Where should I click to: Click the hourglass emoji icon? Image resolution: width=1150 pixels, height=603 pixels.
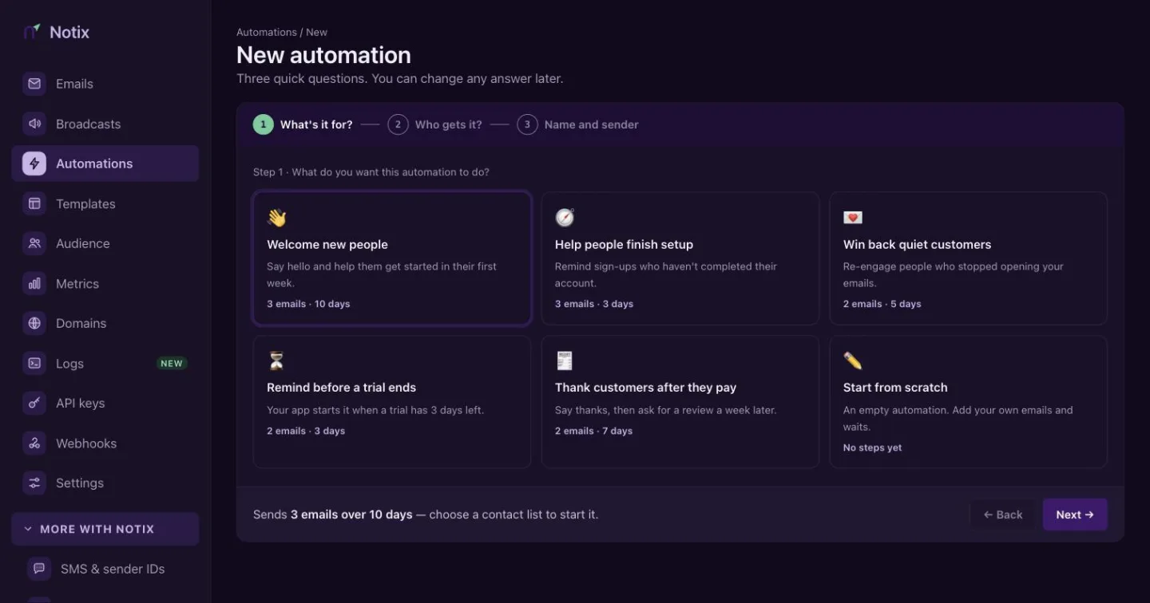click(276, 361)
